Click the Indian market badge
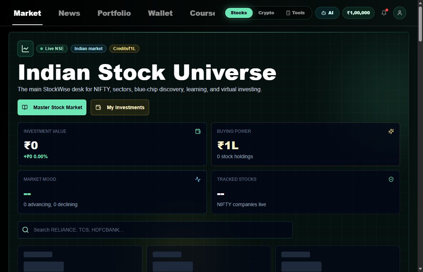 pos(89,49)
